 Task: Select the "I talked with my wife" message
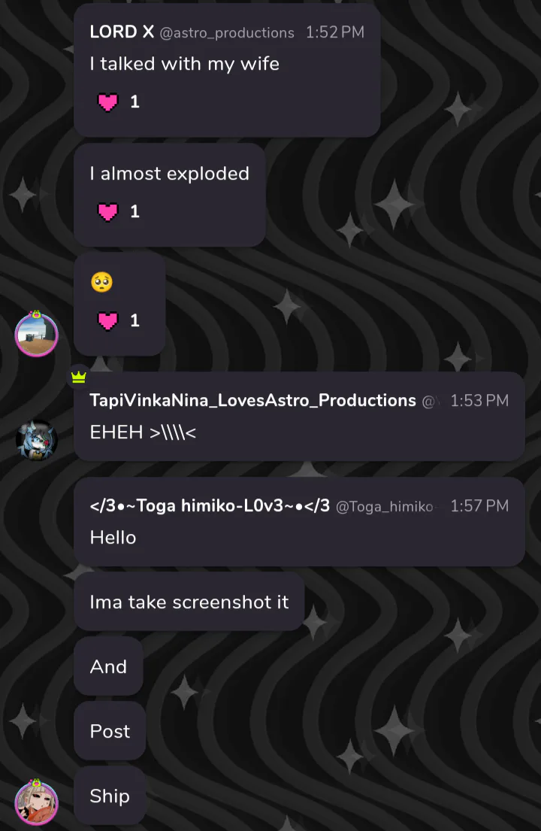tap(184, 65)
